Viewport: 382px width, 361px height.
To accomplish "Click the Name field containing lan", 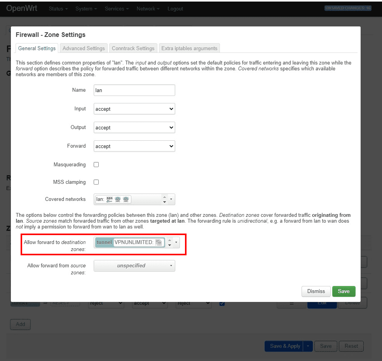I will coord(134,90).
